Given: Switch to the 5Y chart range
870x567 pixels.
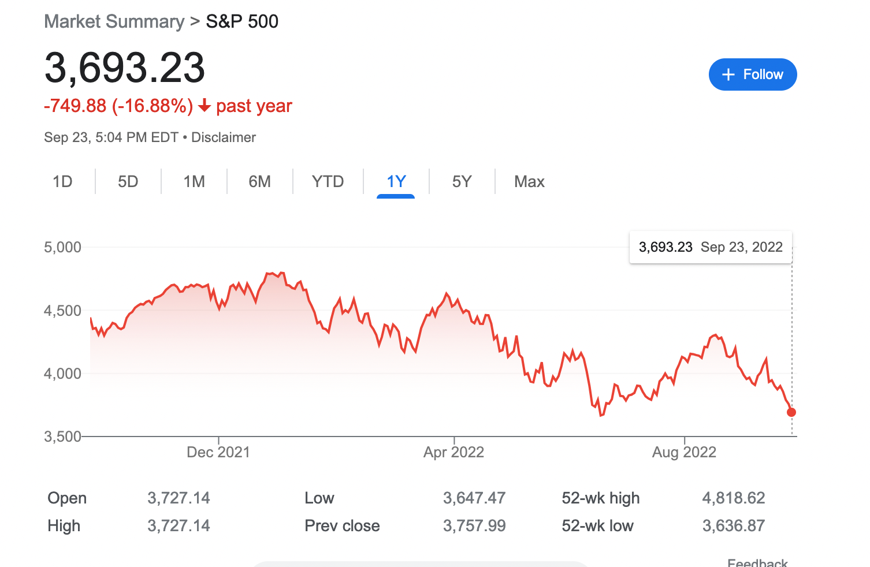Looking at the screenshot, I should [x=462, y=181].
